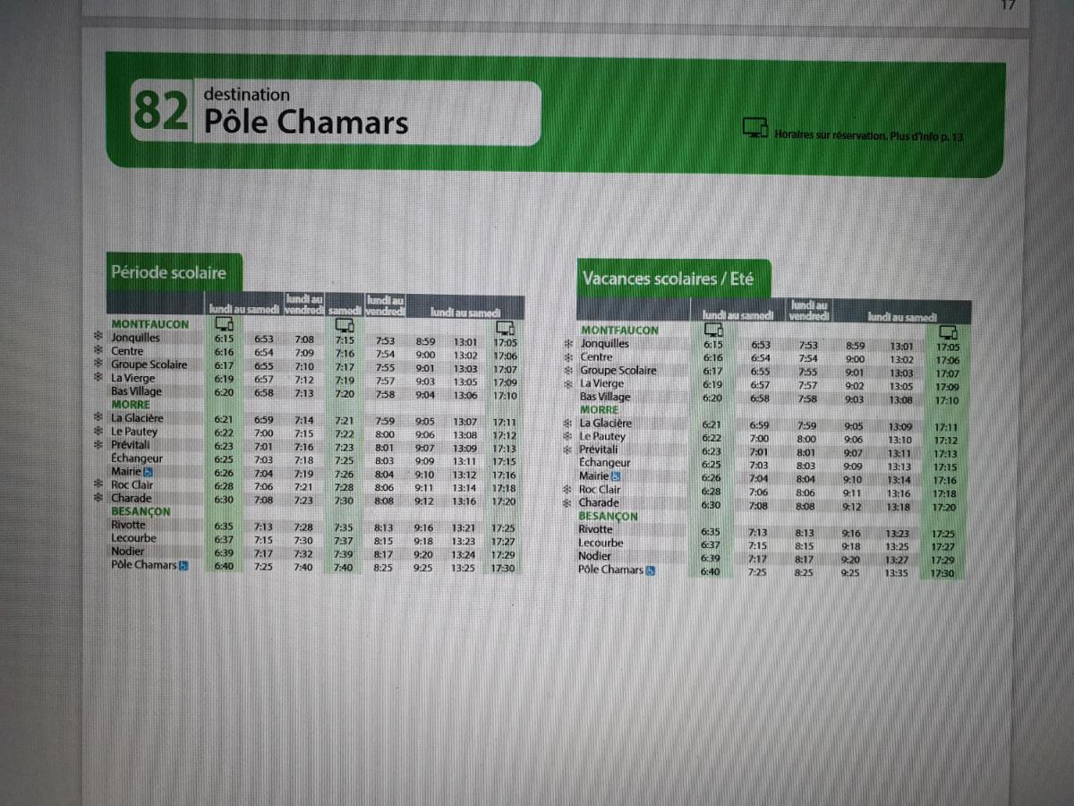The height and width of the screenshot is (806, 1074).
Task: Click snowflake icon beside La Glacière in Période scolaire
Action: pyautogui.click(x=99, y=417)
